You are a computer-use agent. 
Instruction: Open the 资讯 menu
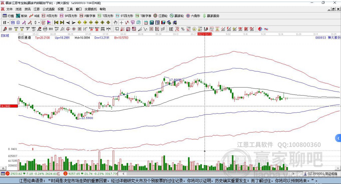pos(28,9)
